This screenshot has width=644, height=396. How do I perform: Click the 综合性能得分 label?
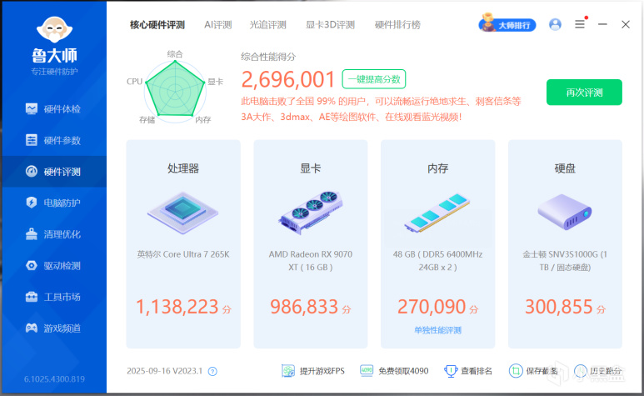[268, 57]
